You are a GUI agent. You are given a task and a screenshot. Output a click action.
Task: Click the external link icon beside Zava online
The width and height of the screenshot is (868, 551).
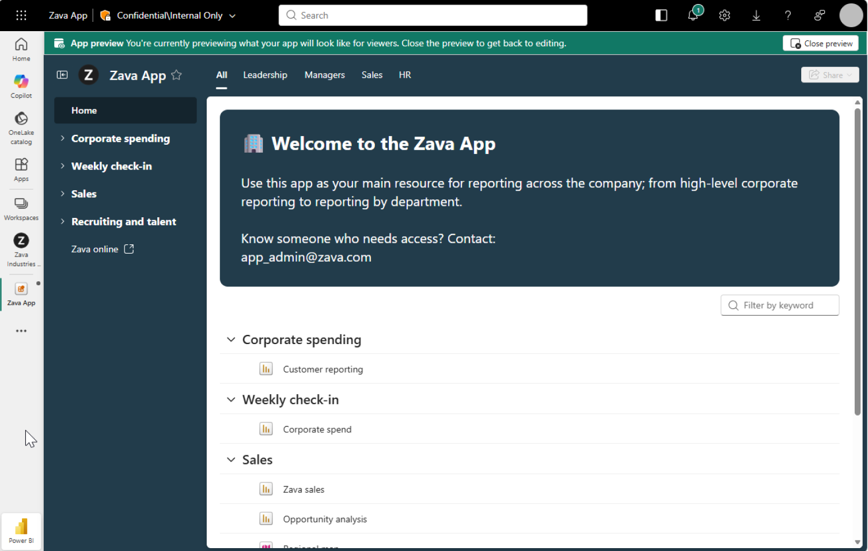129,249
